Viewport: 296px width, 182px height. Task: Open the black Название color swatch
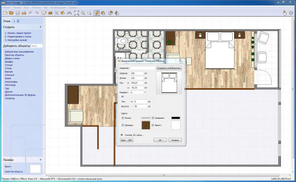[176, 118]
